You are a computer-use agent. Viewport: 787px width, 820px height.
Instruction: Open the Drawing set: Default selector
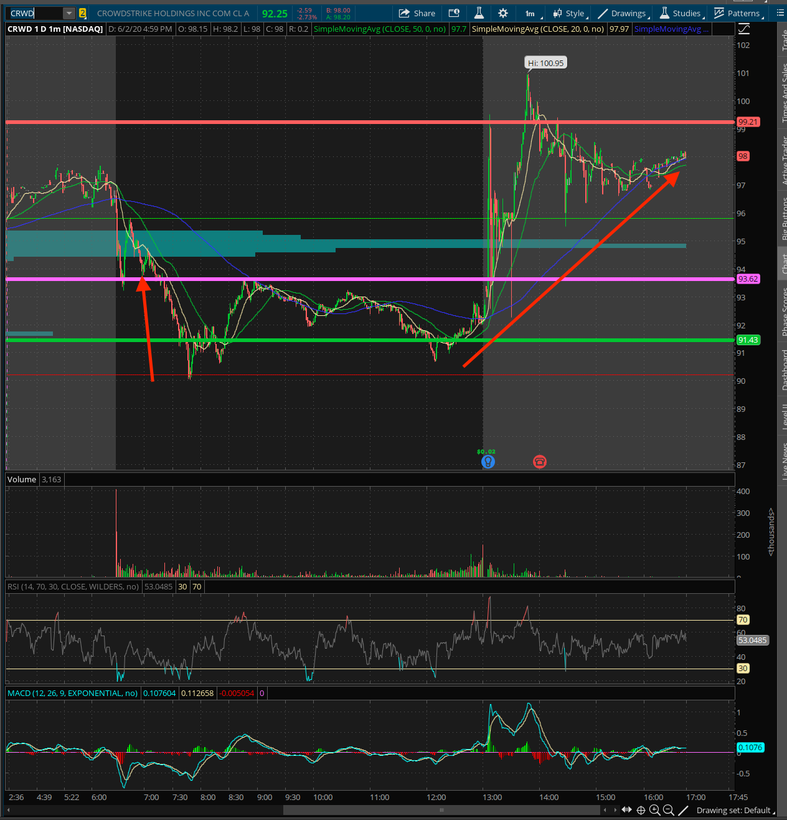click(736, 810)
